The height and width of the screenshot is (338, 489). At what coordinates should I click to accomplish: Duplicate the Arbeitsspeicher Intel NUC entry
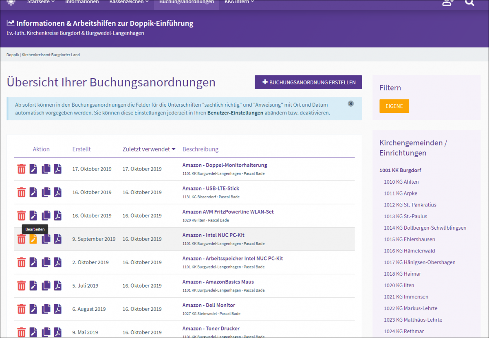click(46, 262)
